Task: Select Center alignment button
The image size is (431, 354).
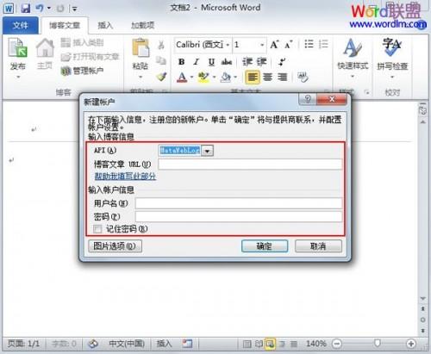Action: (x=268, y=77)
